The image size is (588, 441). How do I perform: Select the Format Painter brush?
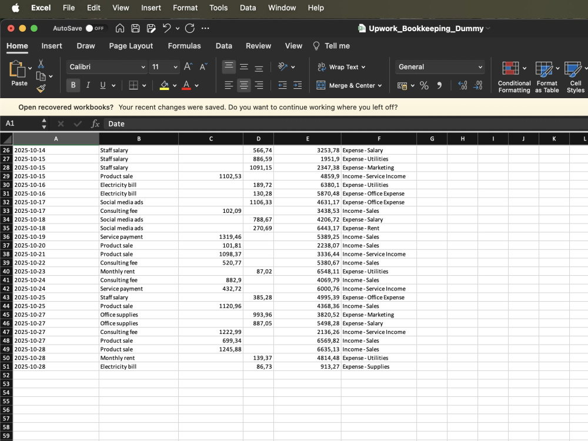click(41, 89)
